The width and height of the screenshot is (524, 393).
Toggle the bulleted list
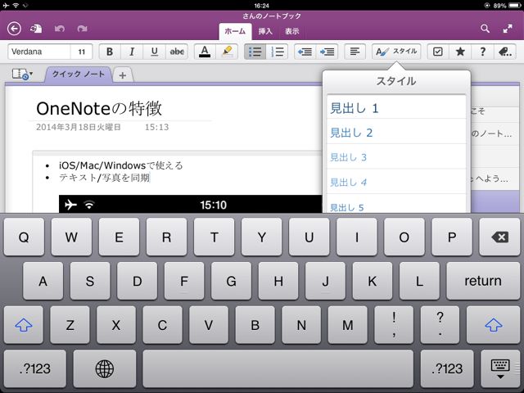[x=255, y=52]
